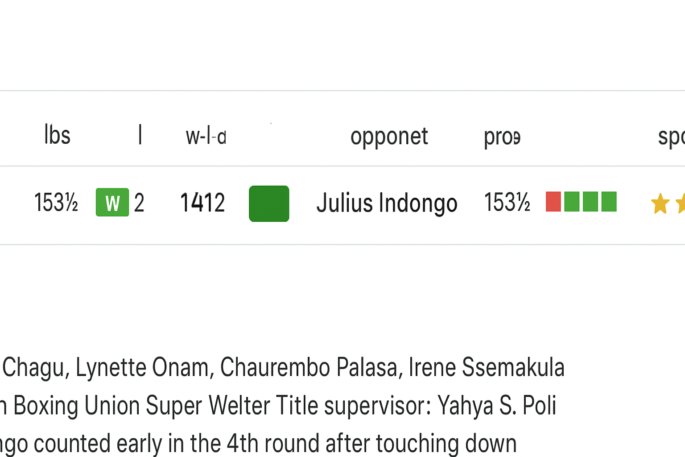Click the 153½ weight after Julius Indongo

pos(507,202)
